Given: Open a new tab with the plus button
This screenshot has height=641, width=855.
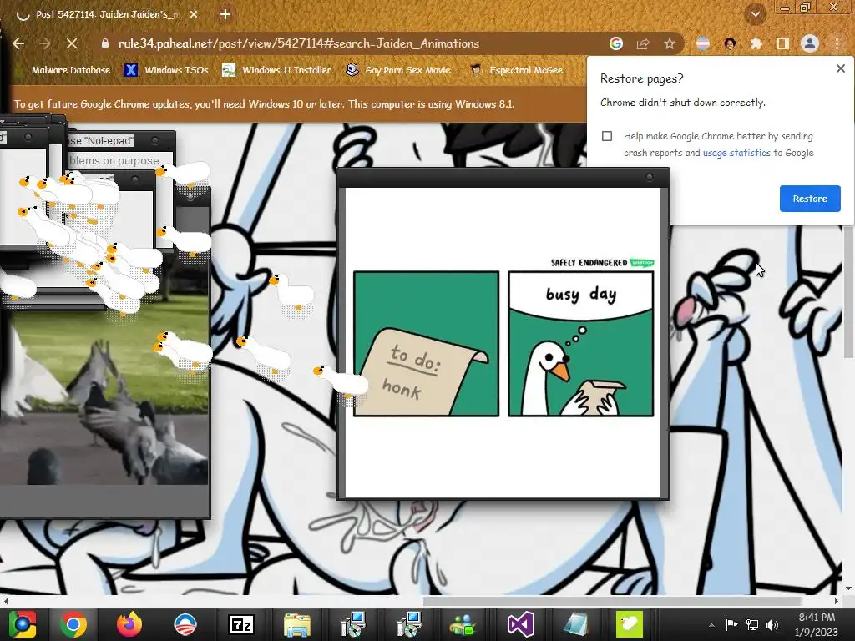Looking at the screenshot, I should click(225, 15).
